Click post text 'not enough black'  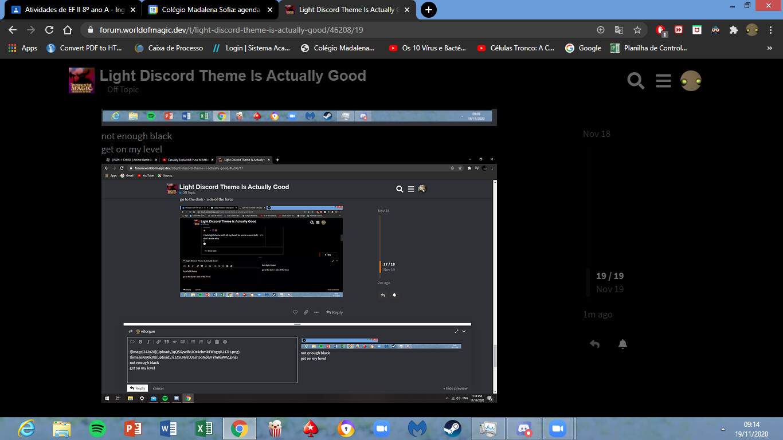coord(136,136)
